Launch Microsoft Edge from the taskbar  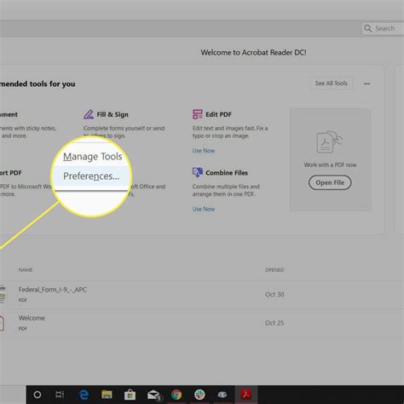point(84,395)
